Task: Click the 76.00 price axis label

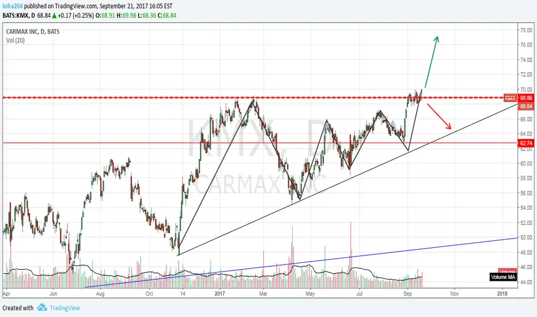Action: pos(526,45)
